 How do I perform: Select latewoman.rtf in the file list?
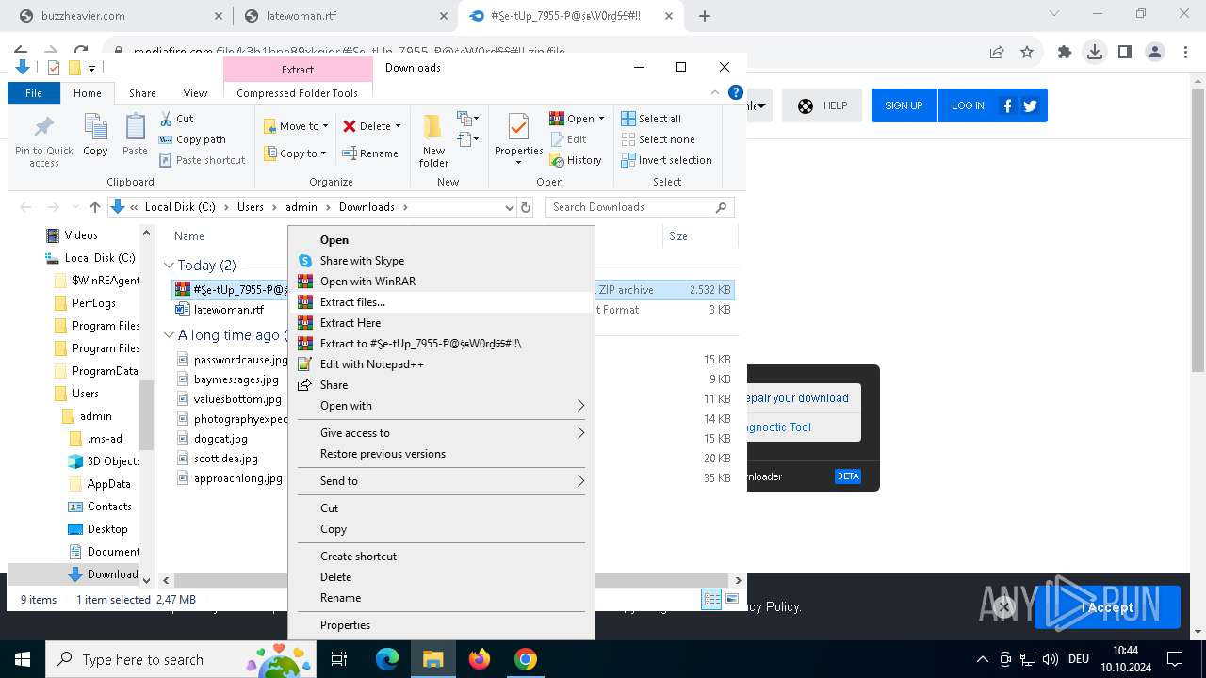(x=228, y=310)
